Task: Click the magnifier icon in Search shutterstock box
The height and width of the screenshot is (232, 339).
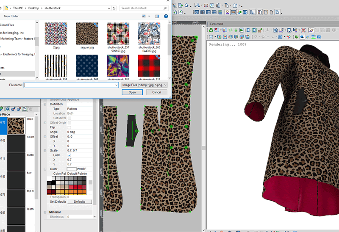Action: pos(165,8)
